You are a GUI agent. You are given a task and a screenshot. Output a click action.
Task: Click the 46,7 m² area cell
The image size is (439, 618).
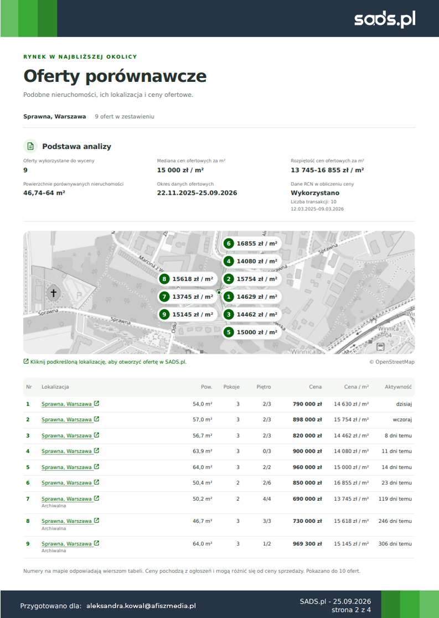point(203,521)
